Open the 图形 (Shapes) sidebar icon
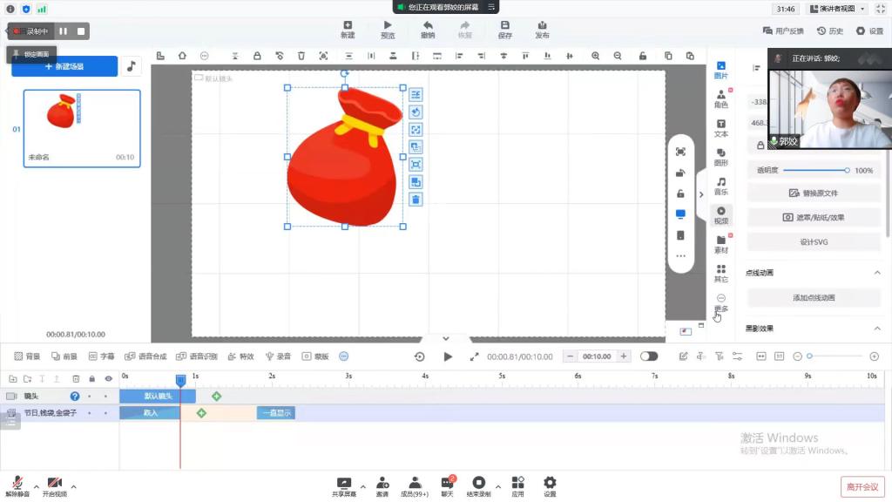The height and width of the screenshot is (502, 892). (721, 156)
